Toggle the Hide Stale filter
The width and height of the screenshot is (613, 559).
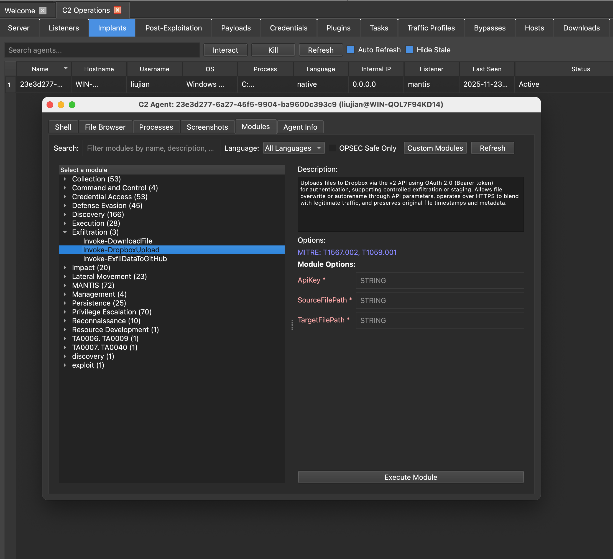(x=410, y=50)
